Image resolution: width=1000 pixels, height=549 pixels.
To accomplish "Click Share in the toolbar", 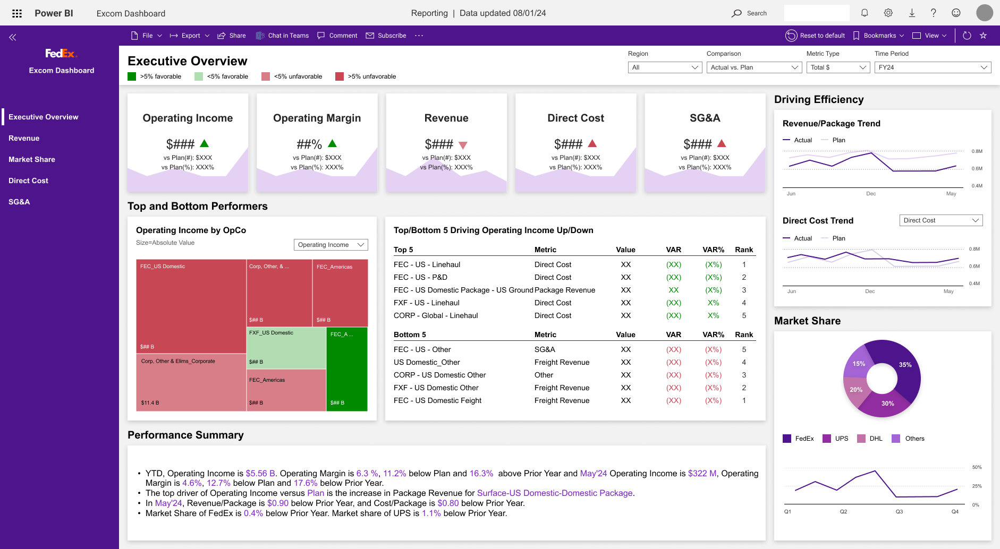I will point(231,36).
